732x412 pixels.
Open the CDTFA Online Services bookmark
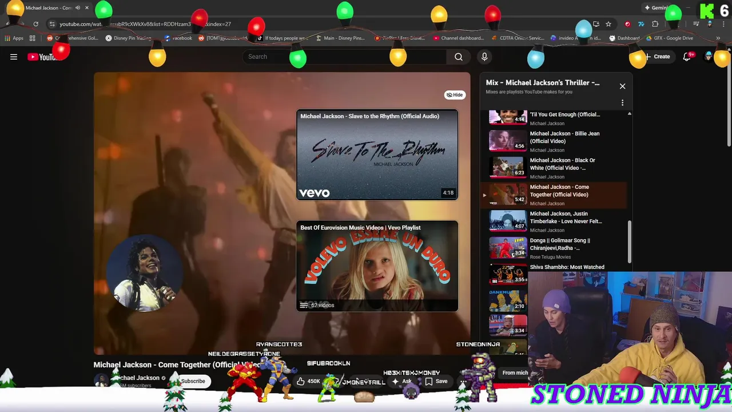tap(518, 38)
